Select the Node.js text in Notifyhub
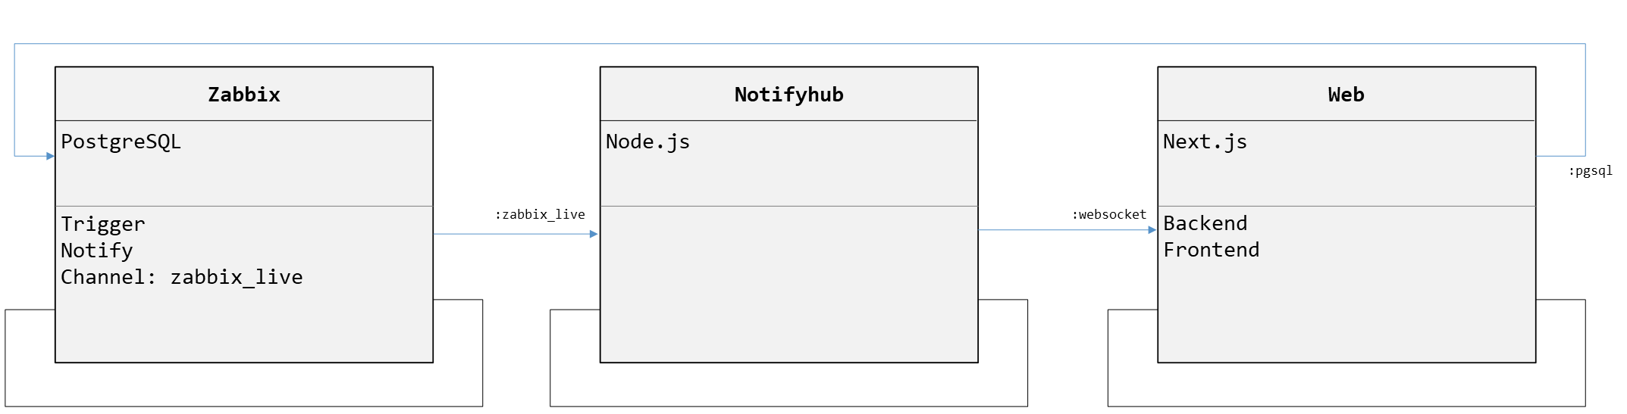Viewport: 1627px width, 414px height. coord(647,142)
